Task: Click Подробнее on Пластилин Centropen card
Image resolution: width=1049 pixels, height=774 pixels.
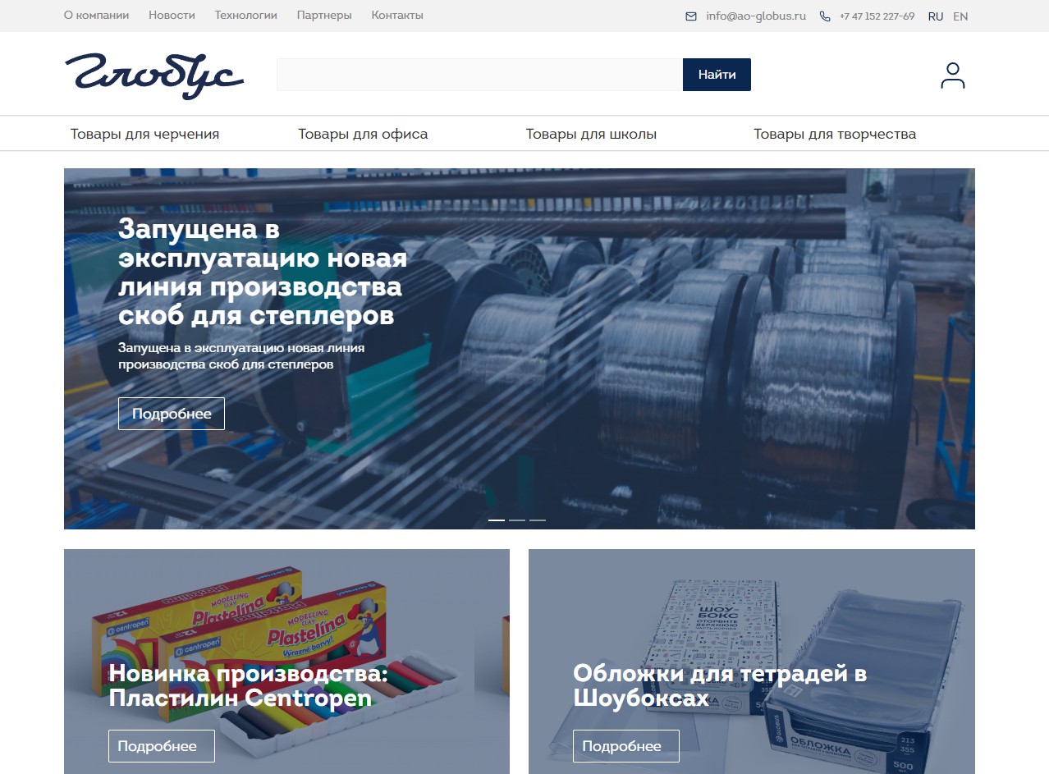Action: [162, 746]
